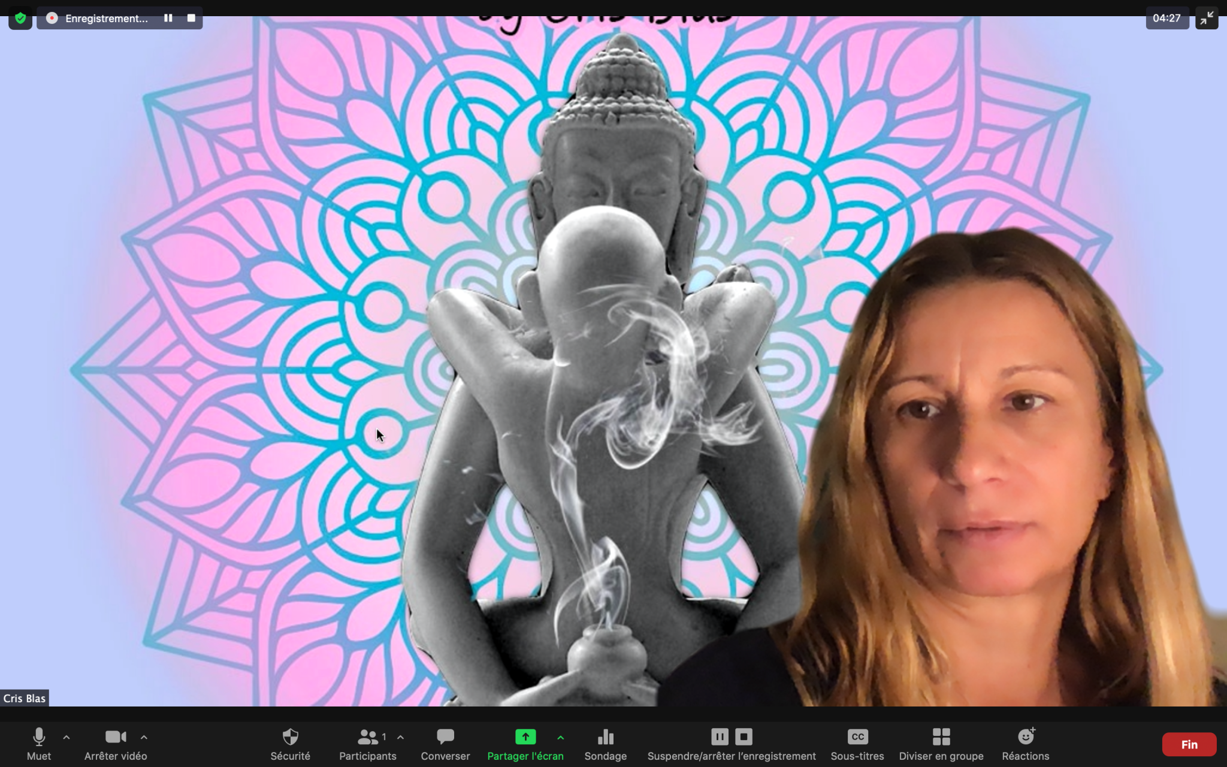Expand share screen options green chevron
The image size is (1227, 767).
click(x=561, y=738)
